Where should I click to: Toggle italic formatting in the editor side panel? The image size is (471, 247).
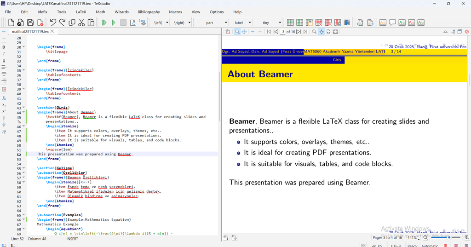pos(4,54)
